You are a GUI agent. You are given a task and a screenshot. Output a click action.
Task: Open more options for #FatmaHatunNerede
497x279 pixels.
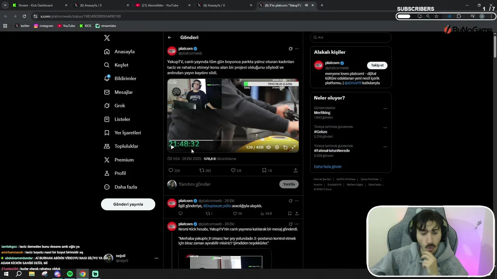click(x=385, y=147)
